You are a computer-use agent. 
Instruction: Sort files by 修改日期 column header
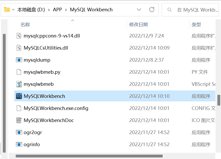(139, 24)
